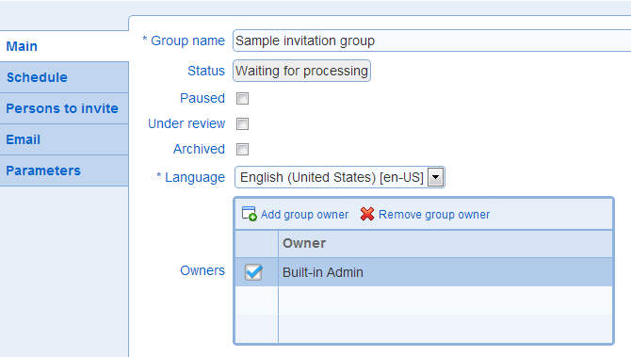Image resolution: width=631 pixels, height=357 pixels.
Task: Switch to the Main tab
Action: [64, 46]
